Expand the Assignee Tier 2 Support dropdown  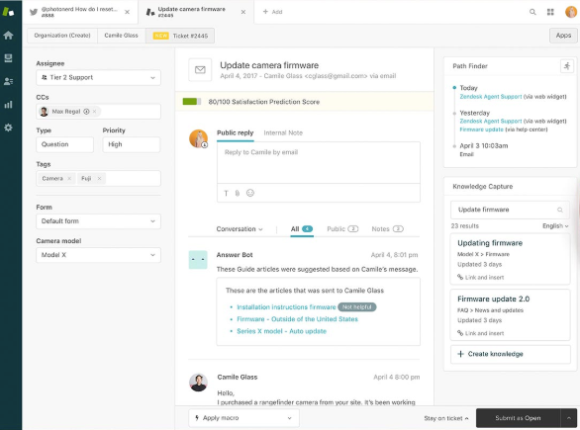98,77
